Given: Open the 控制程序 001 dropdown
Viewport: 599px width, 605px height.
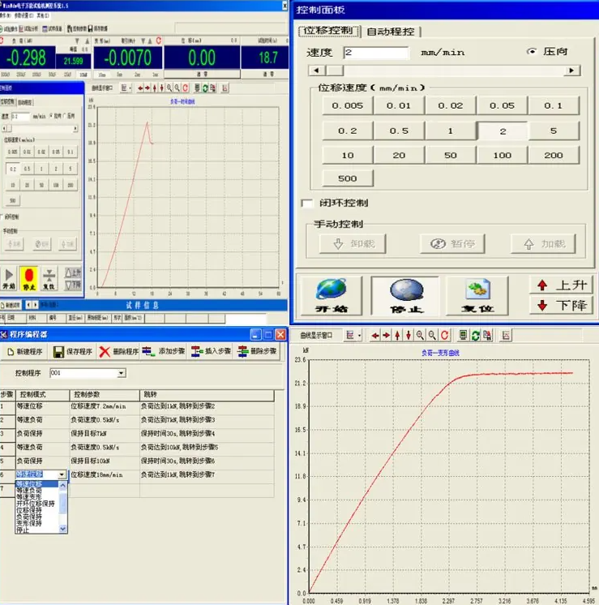Looking at the screenshot, I should point(122,373).
